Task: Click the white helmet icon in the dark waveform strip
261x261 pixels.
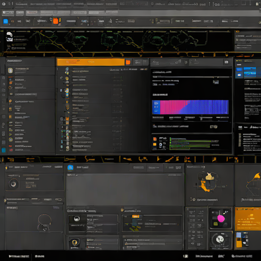Action: pyautogui.click(x=10, y=36)
